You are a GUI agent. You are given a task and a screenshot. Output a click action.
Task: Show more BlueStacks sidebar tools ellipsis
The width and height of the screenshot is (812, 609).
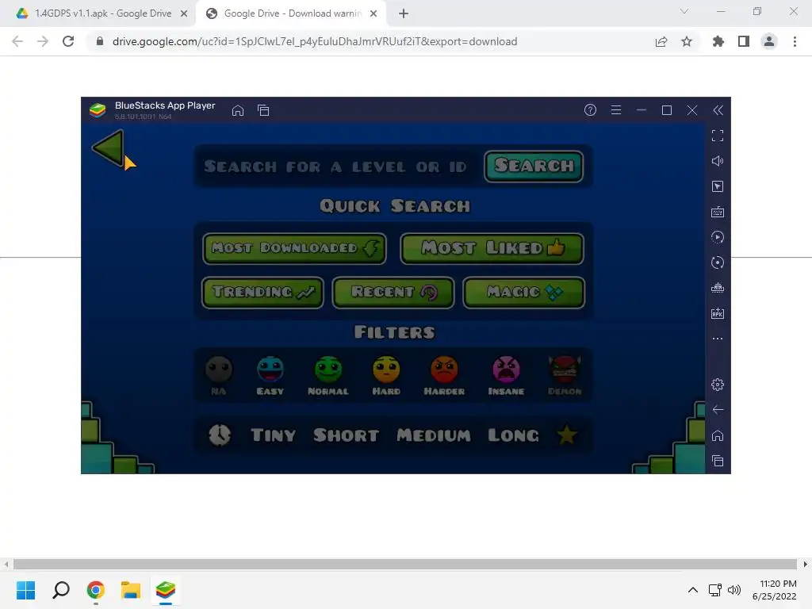pos(718,339)
